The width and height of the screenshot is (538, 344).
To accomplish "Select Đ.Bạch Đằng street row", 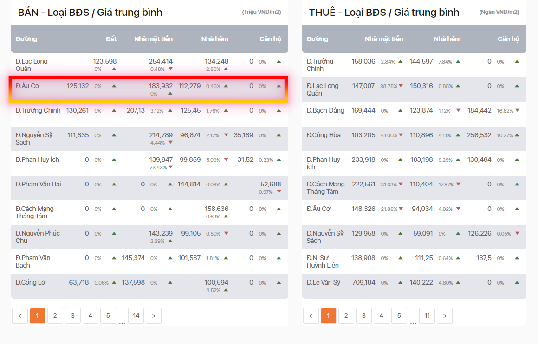I will [x=414, y=115].
